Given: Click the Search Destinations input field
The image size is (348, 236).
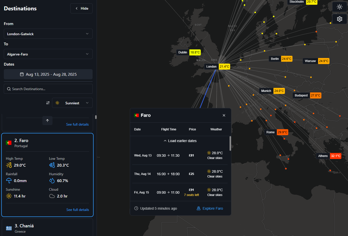Looking at the screenshot, I should (x=48, y=89).
